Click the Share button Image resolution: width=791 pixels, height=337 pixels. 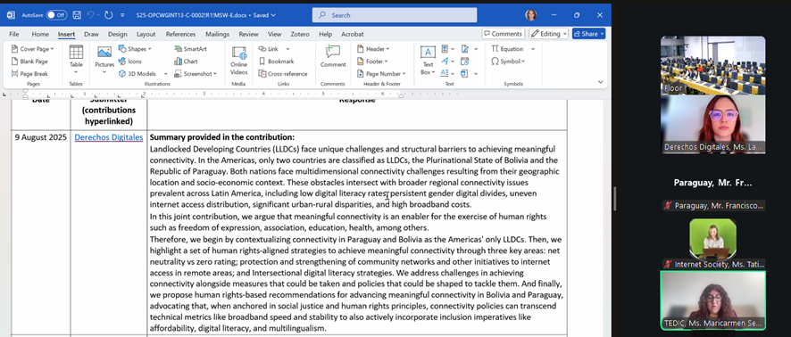588,34
